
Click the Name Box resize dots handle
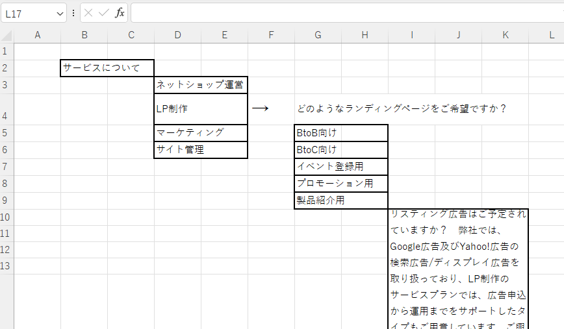[x=73, y=13]
